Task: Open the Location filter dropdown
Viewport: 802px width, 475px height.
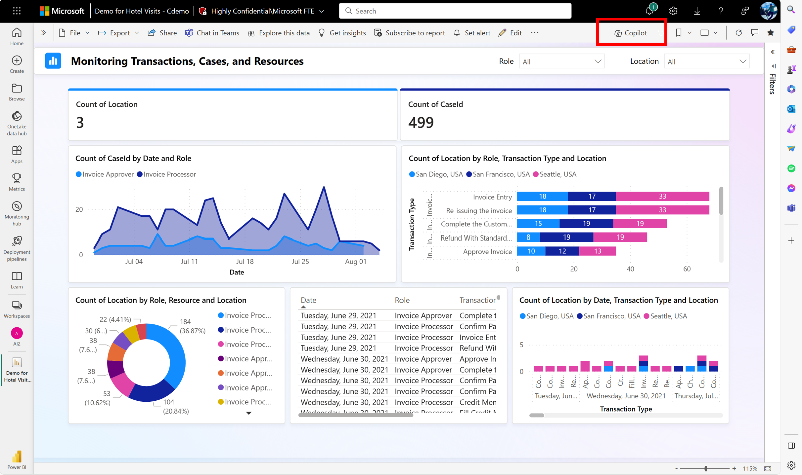Action: click(x=706, y=61)
